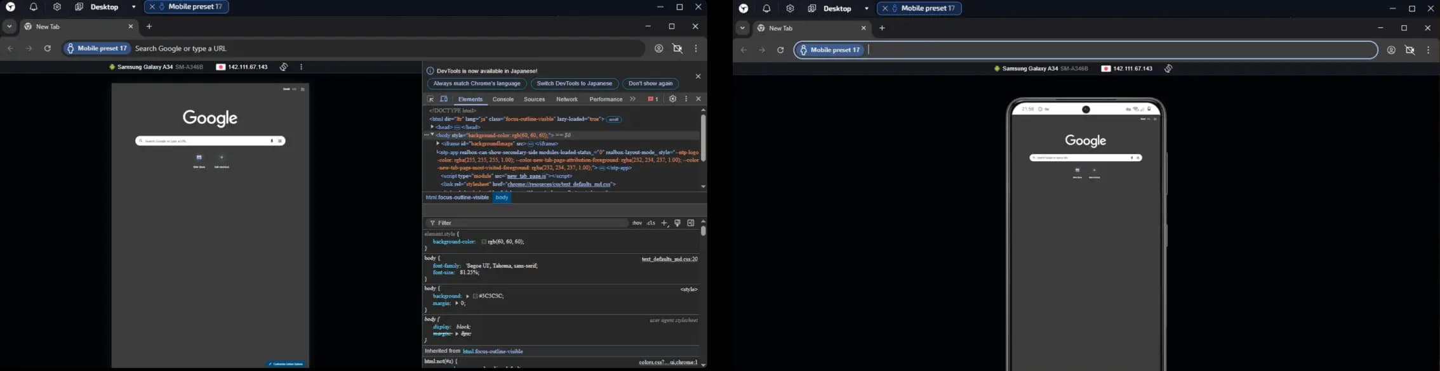Add a new browser tab in left window
The image size is (1440, 371).
(150, 27)
